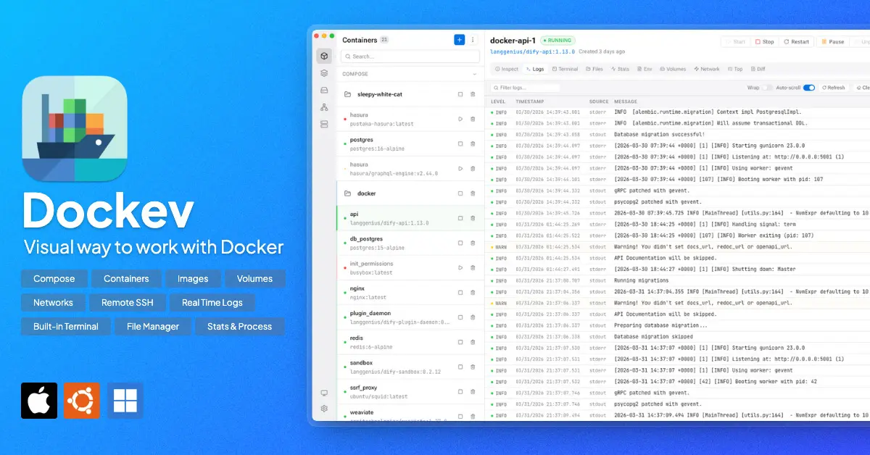Start the init_permissions container
The height and width of the screenshot is (455, 870).
pyautogui.click(x=460, y=267)
